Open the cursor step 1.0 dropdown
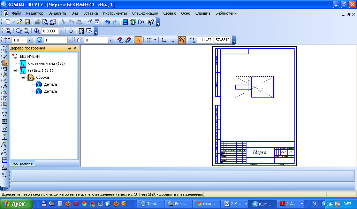The height and width of the screenshot is (209, 357). pyautogui.click(x=29, y=40)
